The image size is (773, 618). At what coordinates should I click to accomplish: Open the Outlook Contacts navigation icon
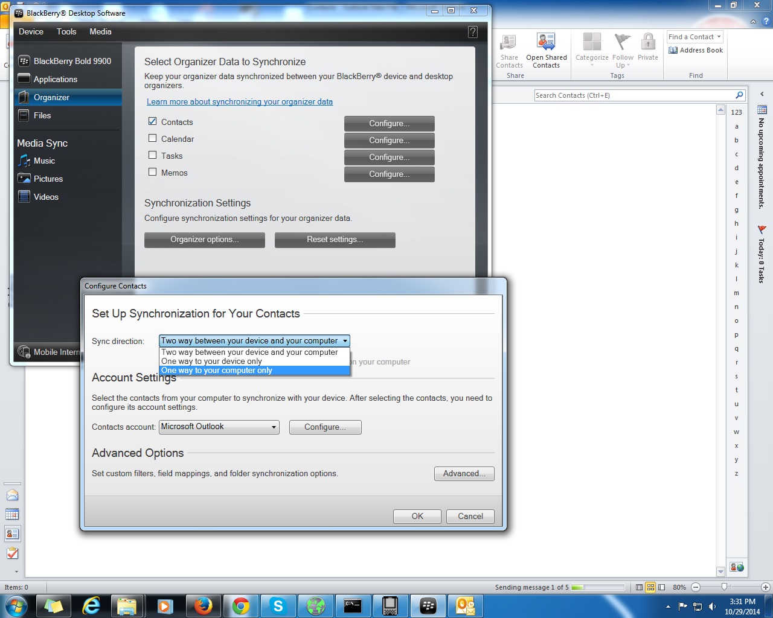point(12,534)
